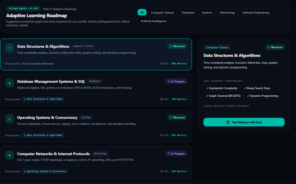This screenshot has height=184, width=296.
Task: Select the Binary Search Trees competency chip
Action: click(257, 88)
